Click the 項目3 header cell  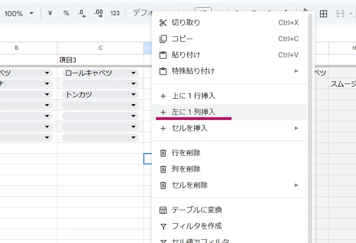point(100,60)
